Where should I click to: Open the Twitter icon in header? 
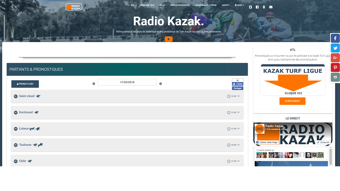pos(250,7)
